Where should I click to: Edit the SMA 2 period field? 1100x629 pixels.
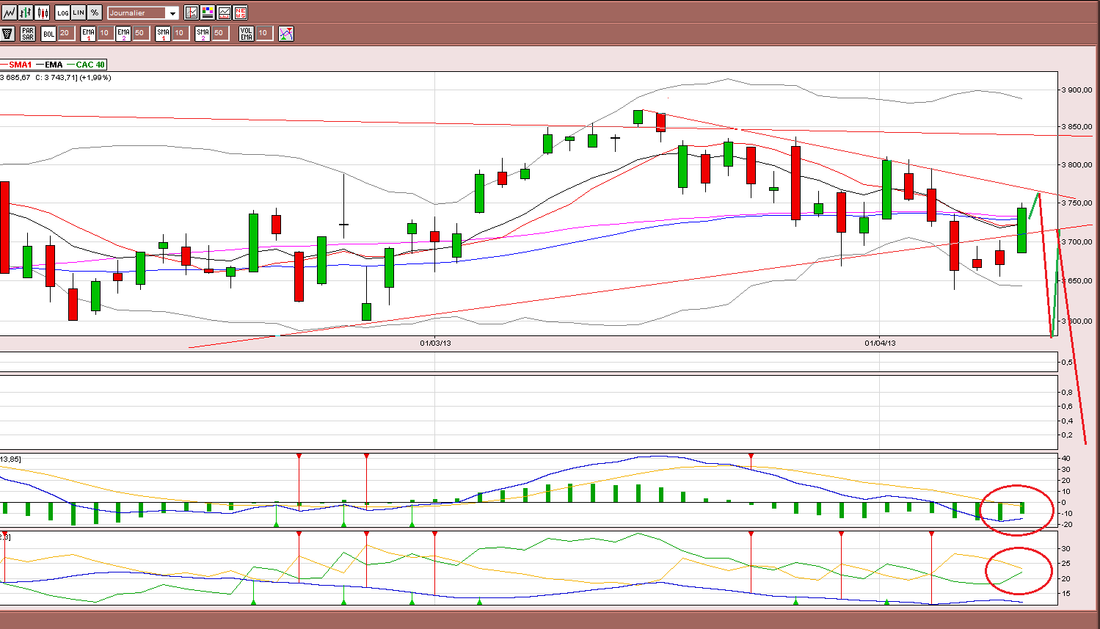pyautogui.click(x=219, y=33)
